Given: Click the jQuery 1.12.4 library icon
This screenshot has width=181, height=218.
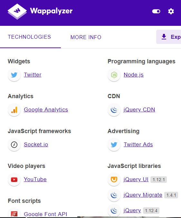Looking at the screenshot, I should (114, 211).
